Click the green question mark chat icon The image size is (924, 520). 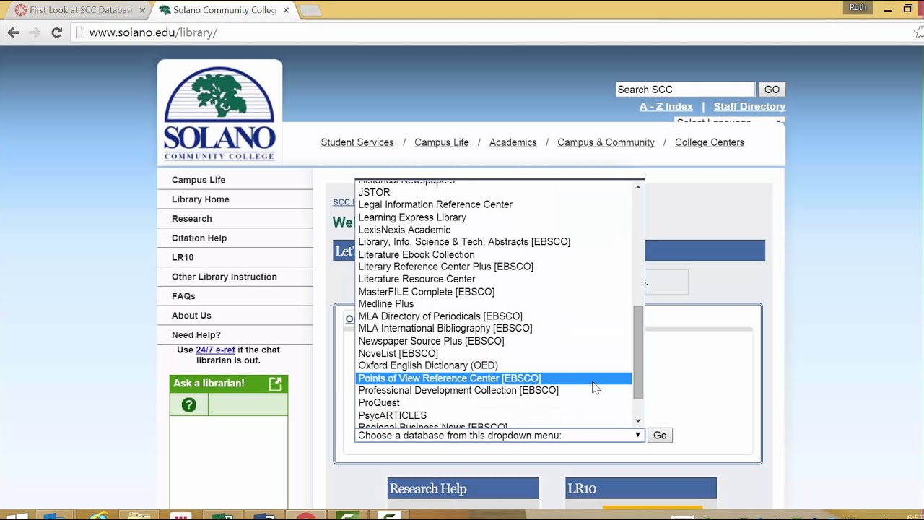[x=188, y=405]
